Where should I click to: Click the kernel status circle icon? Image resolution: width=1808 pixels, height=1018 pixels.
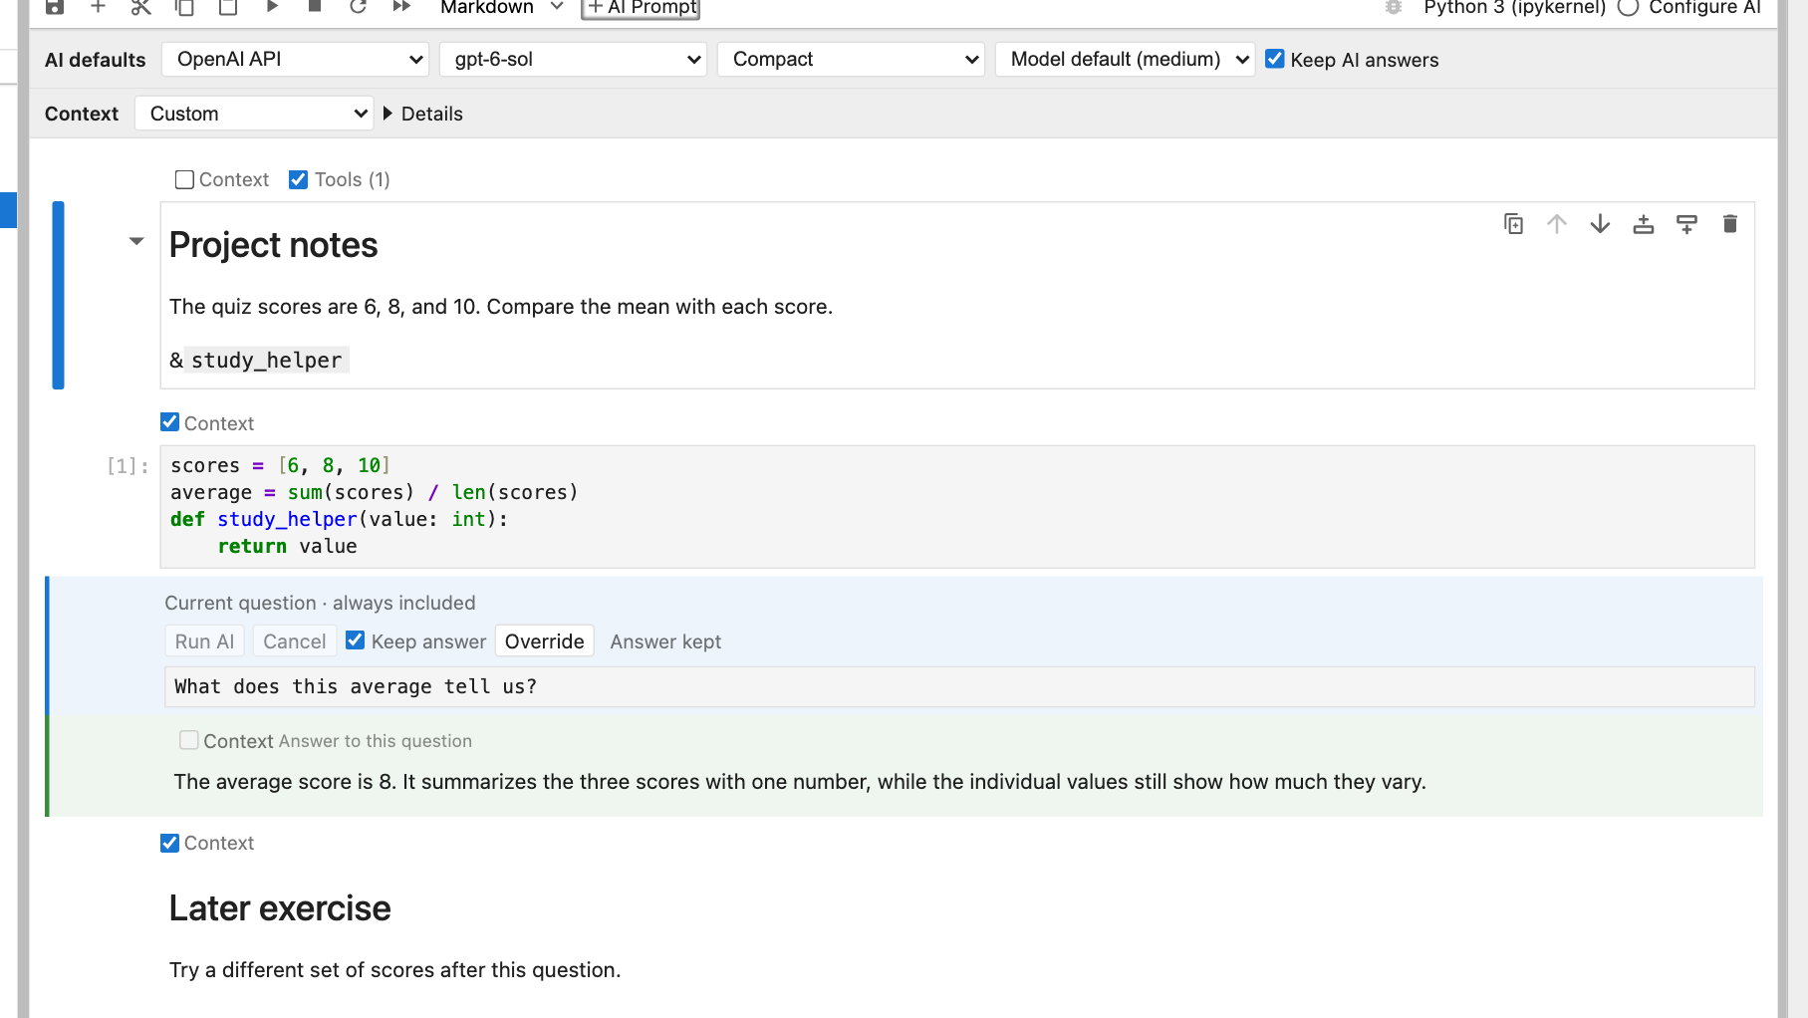click(x=1628, y=7)
